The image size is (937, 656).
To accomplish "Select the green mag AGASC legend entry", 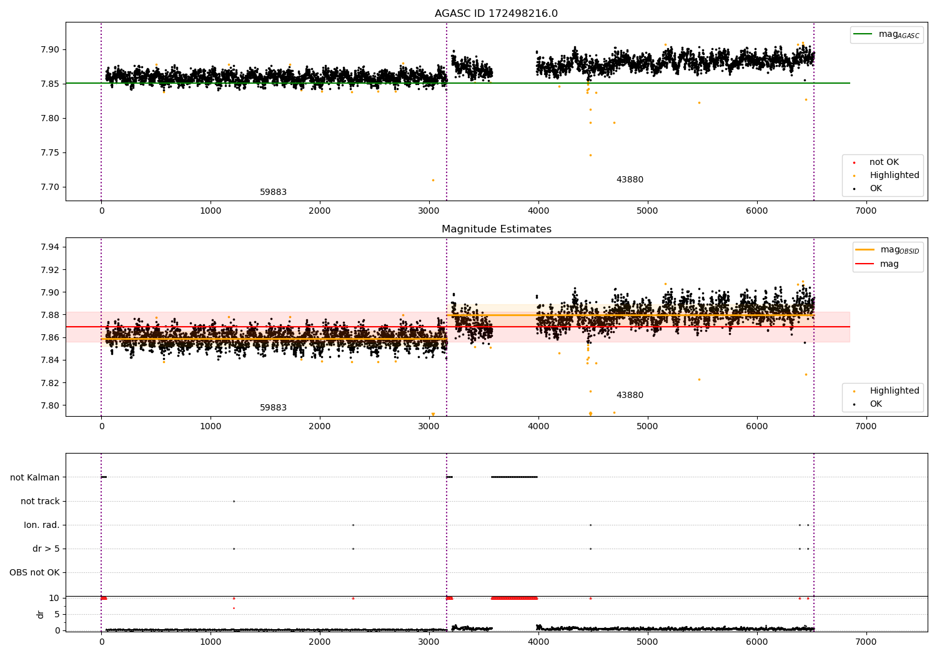I will [x=887, y=34].
